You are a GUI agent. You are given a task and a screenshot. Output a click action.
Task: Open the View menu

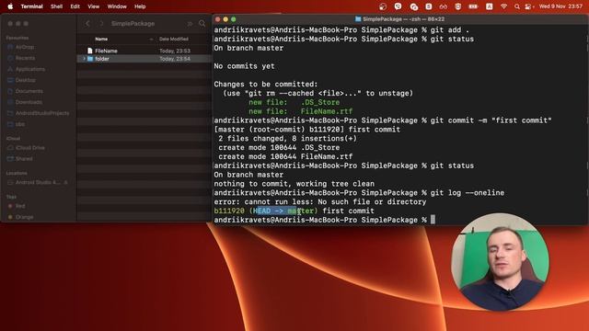[94, 6]
